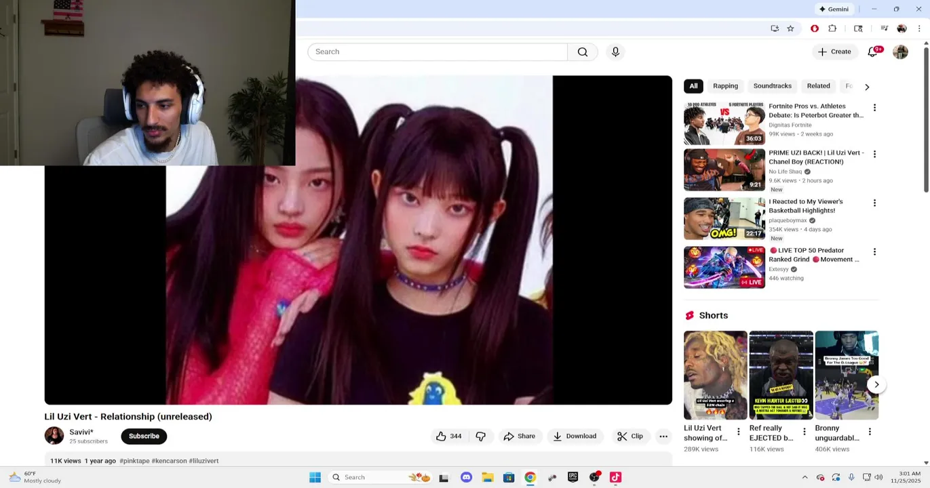Open TikTok app from taskbar
Viewport: 930px width, 488px height.
tap(615, 477)
